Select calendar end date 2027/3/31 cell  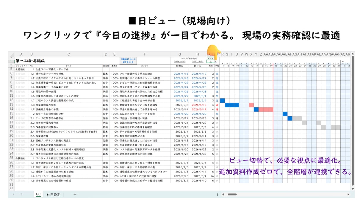point(198,62)
